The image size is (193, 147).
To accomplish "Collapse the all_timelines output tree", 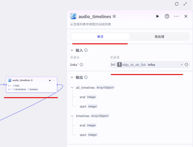I will point(72,87).
